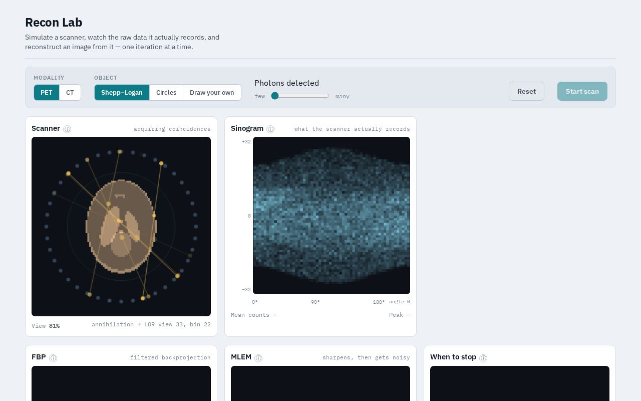Click the Mean counts readout

[253, 315]
